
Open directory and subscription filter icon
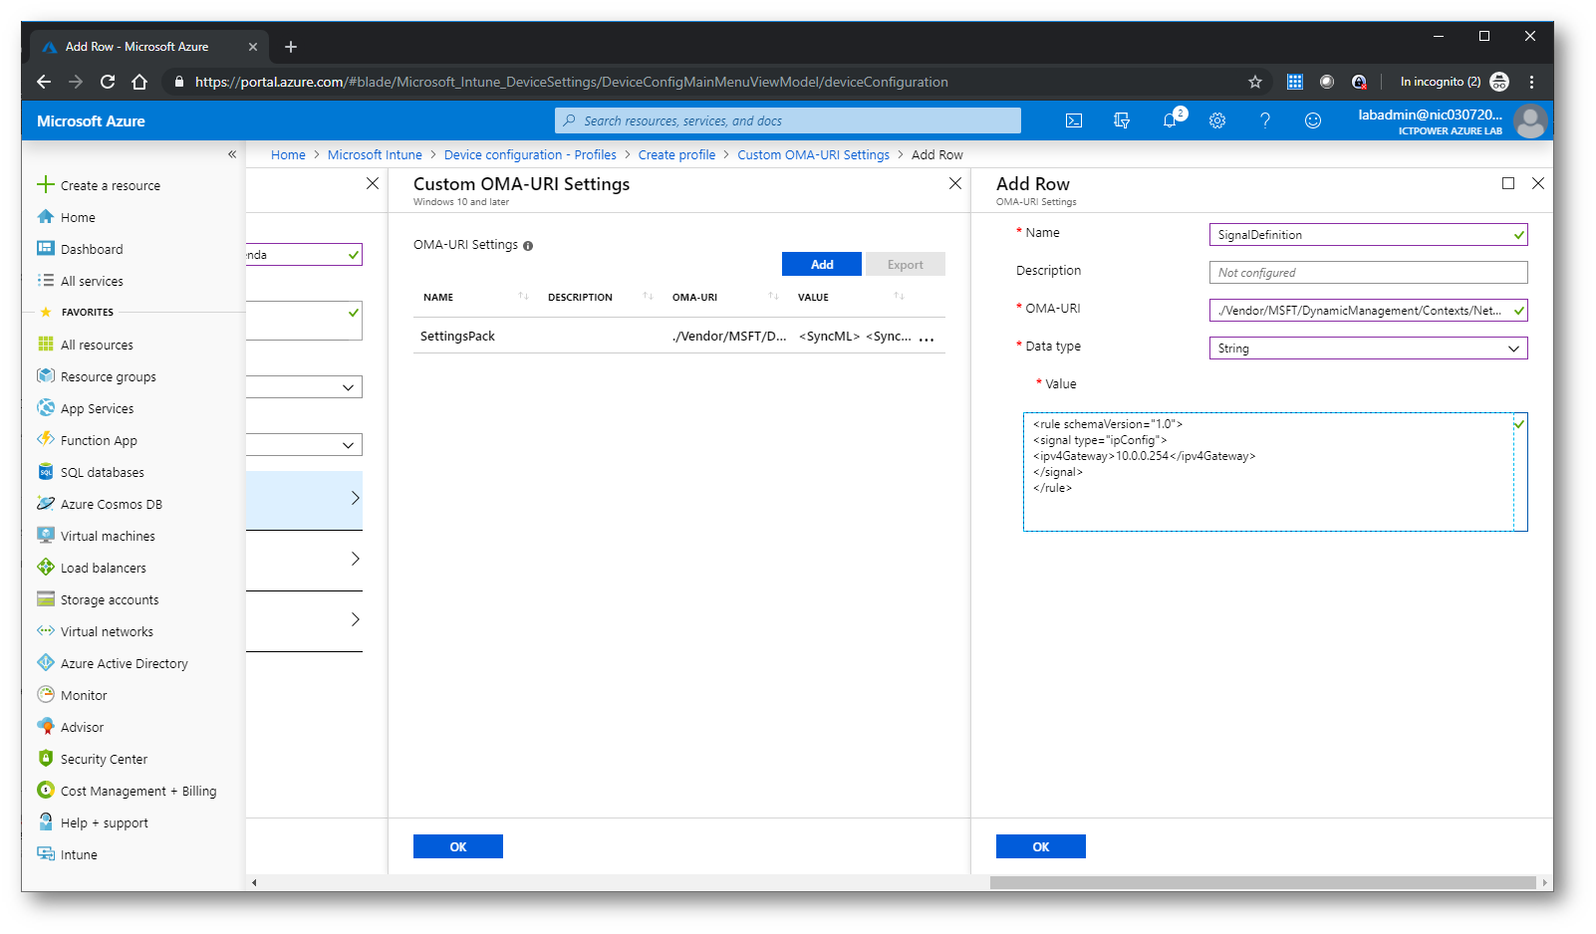point(1122,120)
